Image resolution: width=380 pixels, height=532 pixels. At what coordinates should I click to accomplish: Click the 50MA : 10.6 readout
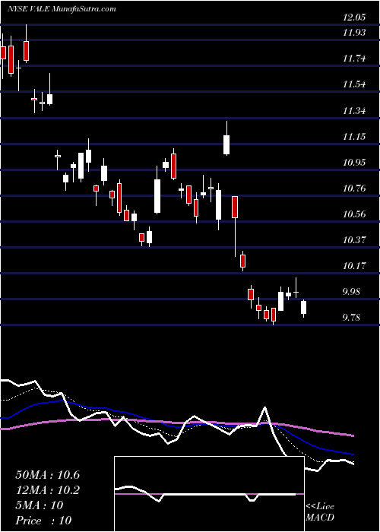[48, 475]
